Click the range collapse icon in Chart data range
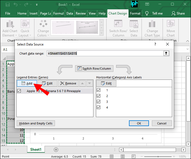The height and width of the screenshot is (159, 191). (x=166, y=53)
